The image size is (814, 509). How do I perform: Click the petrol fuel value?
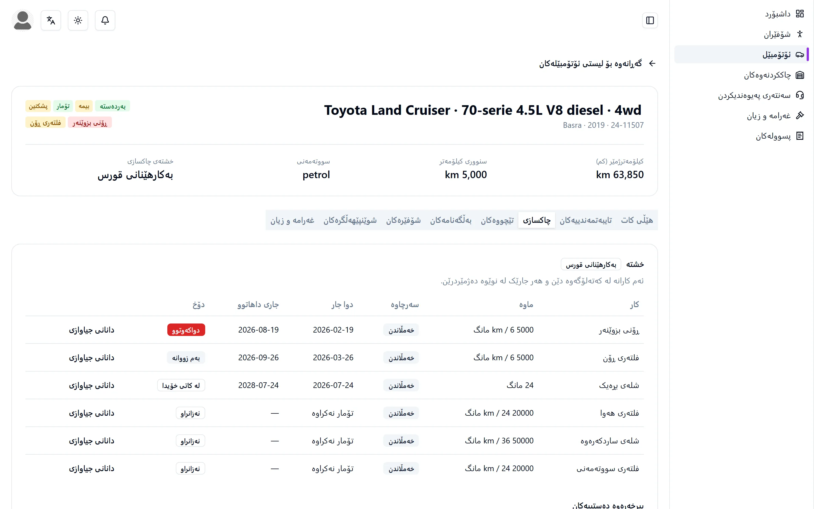[x=316, y=175]
